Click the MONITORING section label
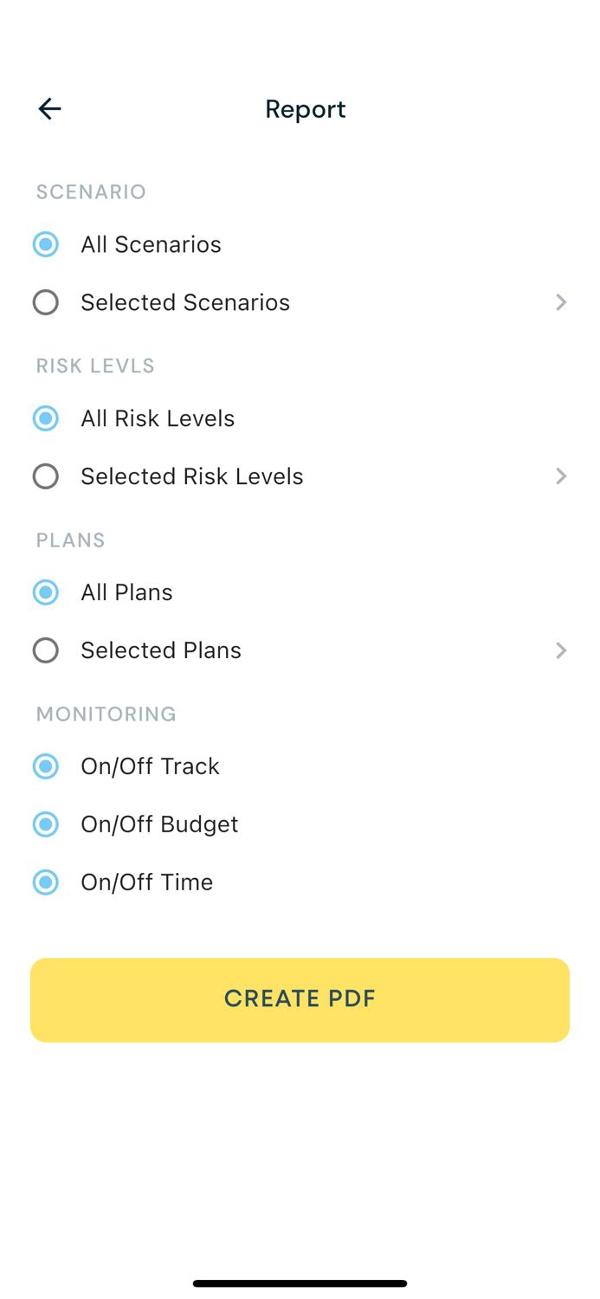The image size is (600, 1299). pos(106,714)
